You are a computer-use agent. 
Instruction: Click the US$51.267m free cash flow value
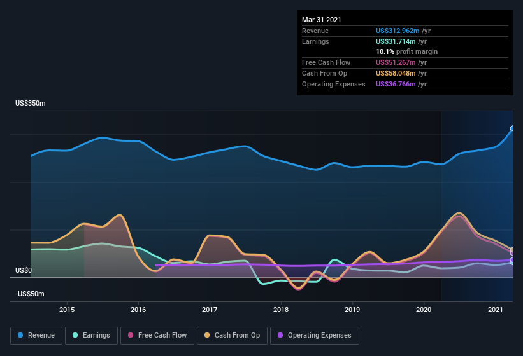[x=396, y=62]
